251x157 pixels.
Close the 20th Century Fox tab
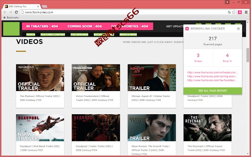coord(38,6)
